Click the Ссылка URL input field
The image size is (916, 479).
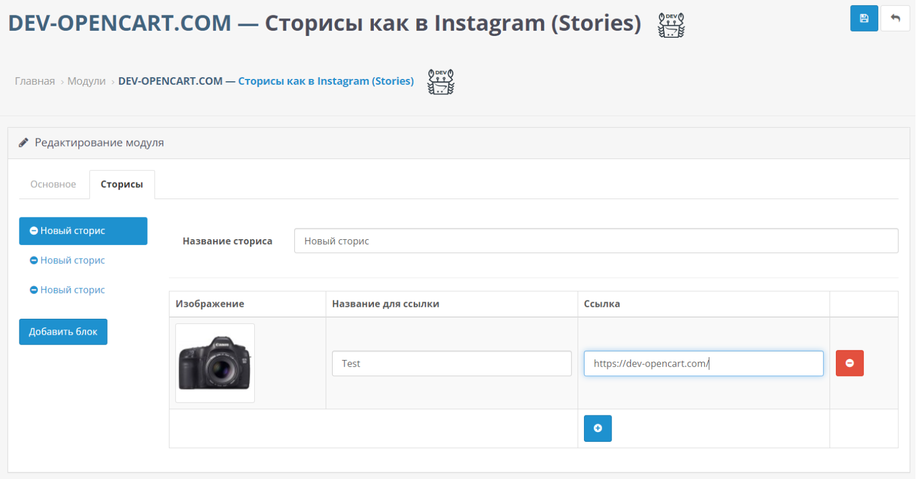click(704, 363)
